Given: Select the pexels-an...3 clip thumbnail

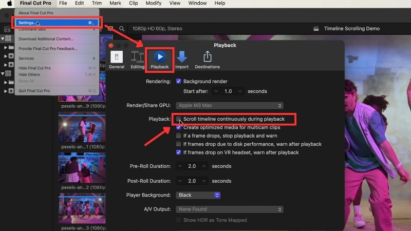Looking at the screenshot, I should pyautogui.click(x=82, y=209).
